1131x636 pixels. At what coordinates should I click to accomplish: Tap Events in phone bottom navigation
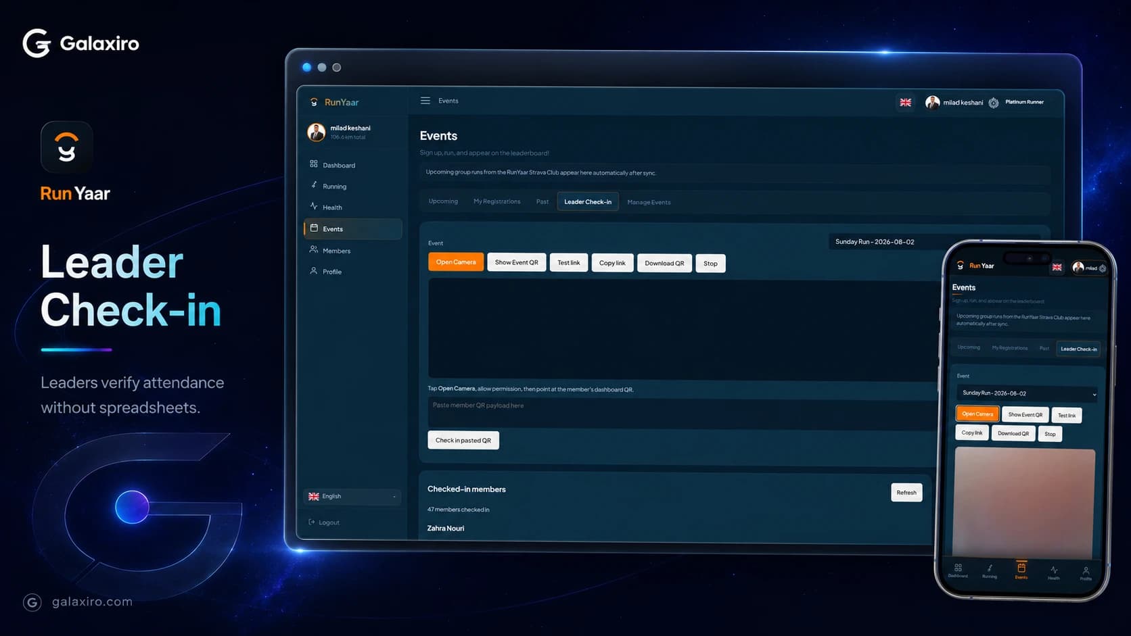pos(1021,570)
